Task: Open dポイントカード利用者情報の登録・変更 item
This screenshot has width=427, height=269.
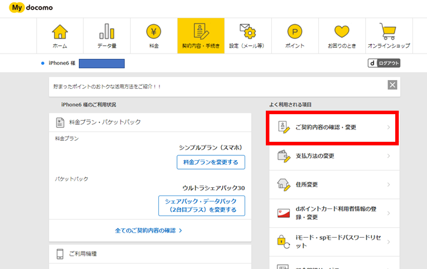Action: 335,213
